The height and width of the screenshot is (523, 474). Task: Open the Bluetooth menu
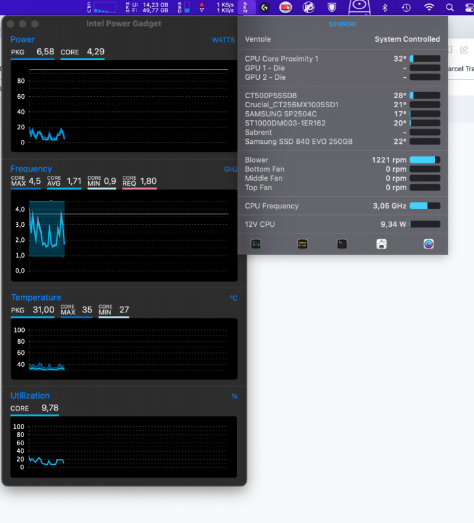point(385,7)
